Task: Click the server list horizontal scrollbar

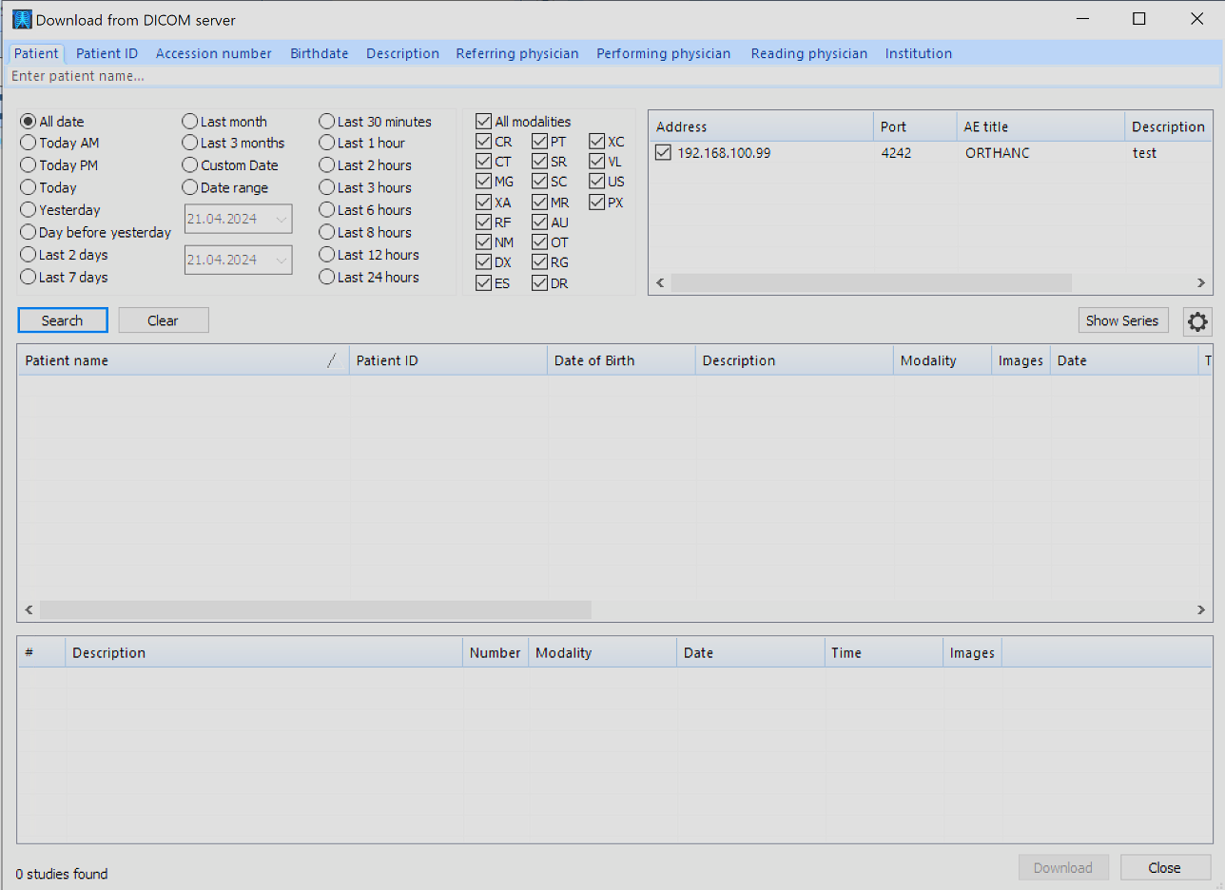Action: (x=870, y=282)
